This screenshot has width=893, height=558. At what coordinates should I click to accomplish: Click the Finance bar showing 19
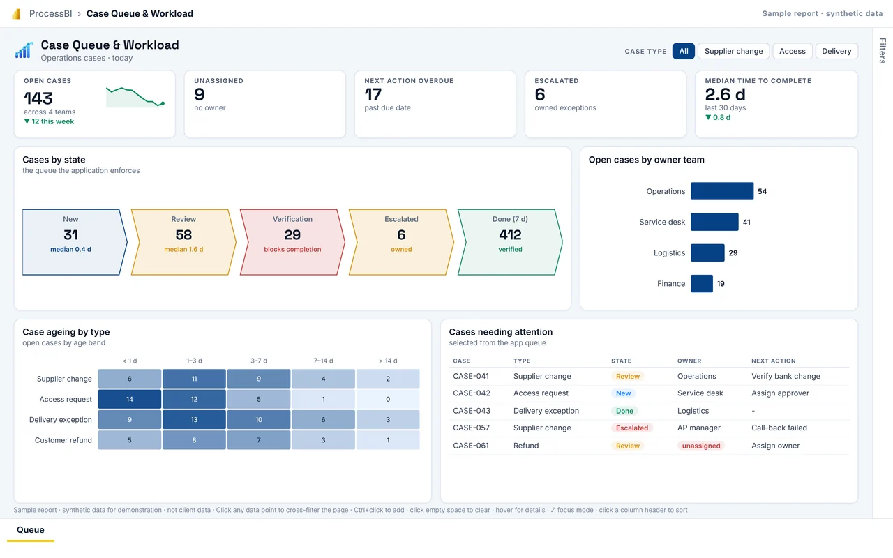(702, 283)
